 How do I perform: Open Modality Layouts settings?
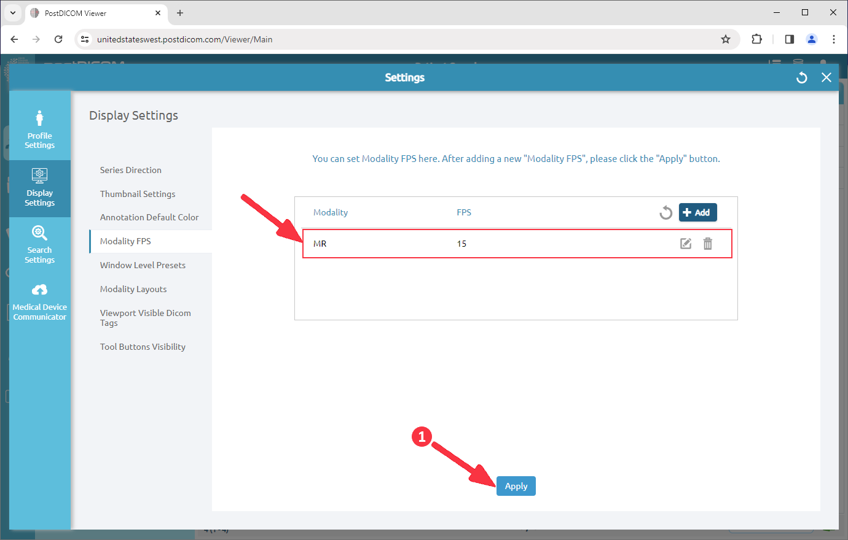pos(133,289)
